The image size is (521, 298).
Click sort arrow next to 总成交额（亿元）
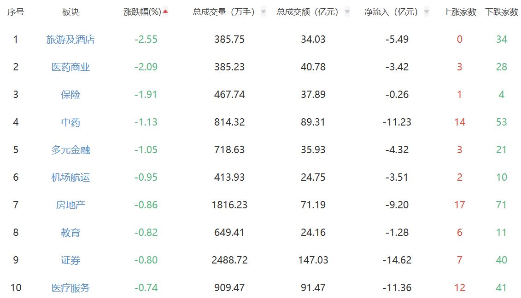point(347,12)
